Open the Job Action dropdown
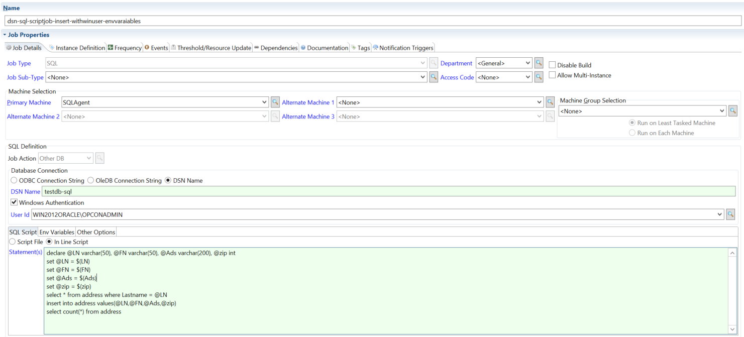 [89, 158]
